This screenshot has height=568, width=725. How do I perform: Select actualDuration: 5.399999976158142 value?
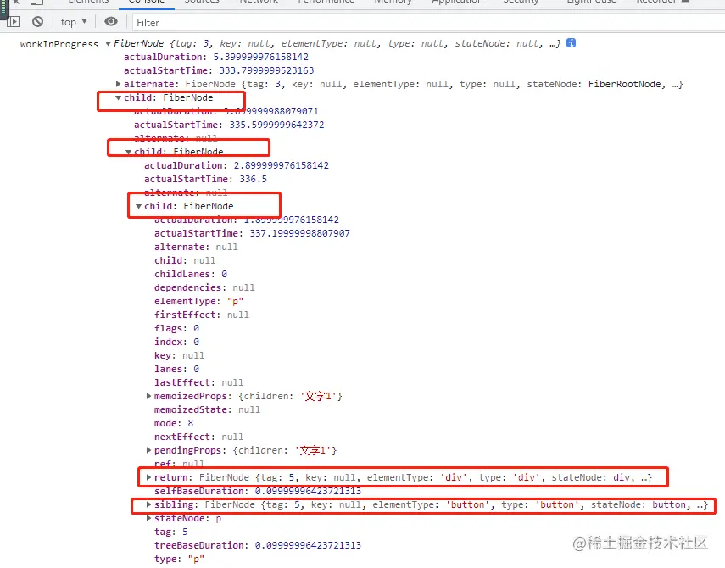pos(261,57)
